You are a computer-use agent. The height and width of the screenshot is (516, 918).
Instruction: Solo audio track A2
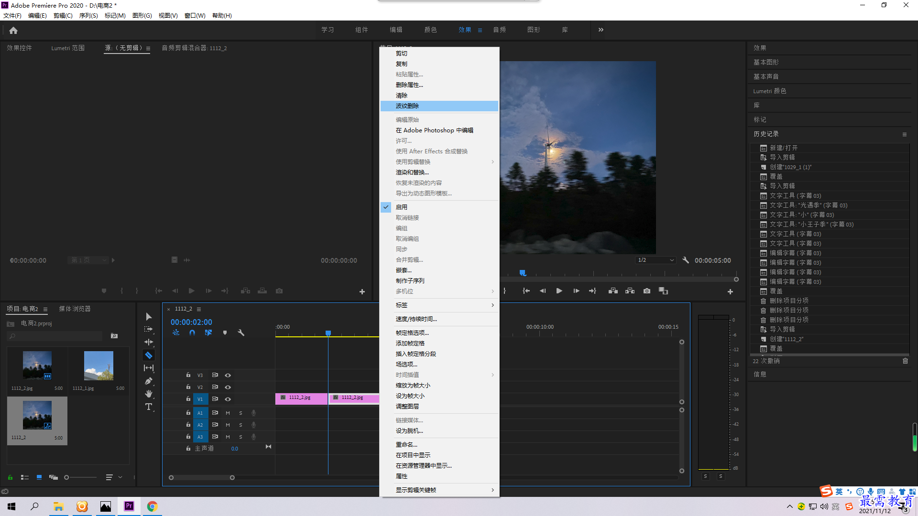pos(240,425)
